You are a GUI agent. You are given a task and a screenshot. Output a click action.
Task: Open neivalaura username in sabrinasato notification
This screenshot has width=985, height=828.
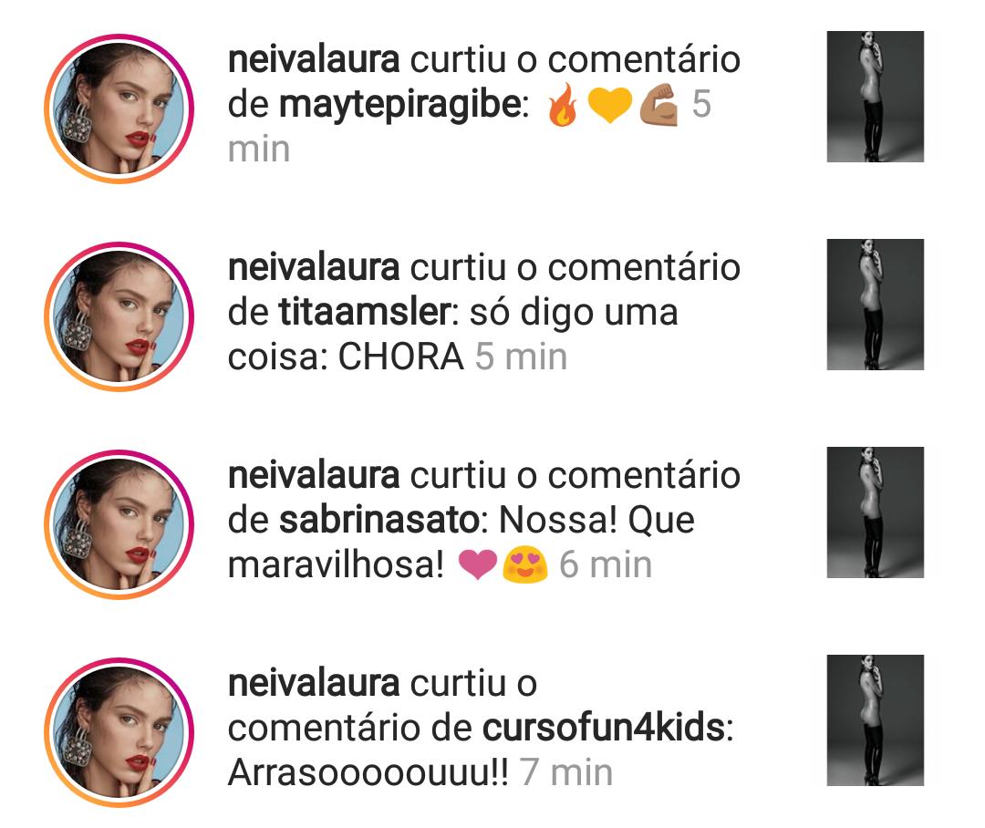pyautogui.click(x=314, y=476)
